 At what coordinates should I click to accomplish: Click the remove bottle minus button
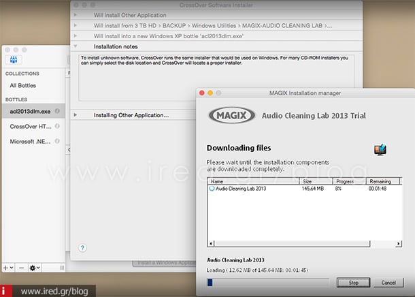pos(21,268)
